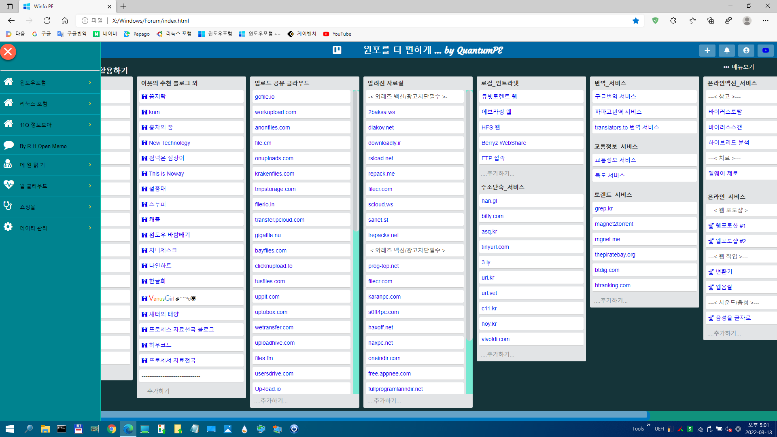Open the browser extensions puzzle icon

(x=673, y=21)
